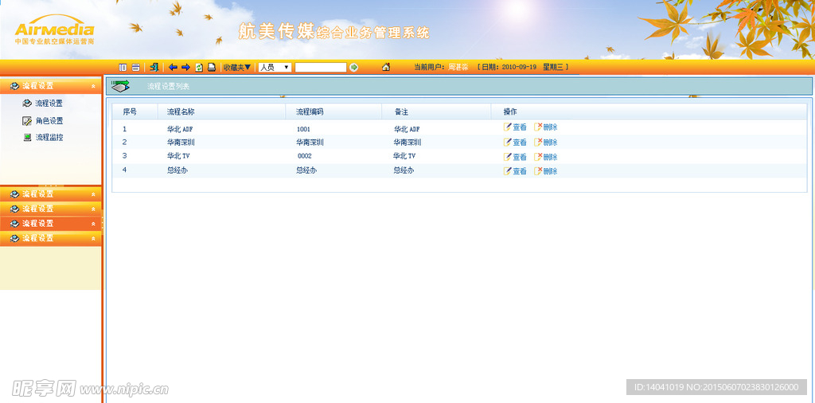Go to home via house icon
Viewport: 815px width, 403px height.
click(386, 68)
